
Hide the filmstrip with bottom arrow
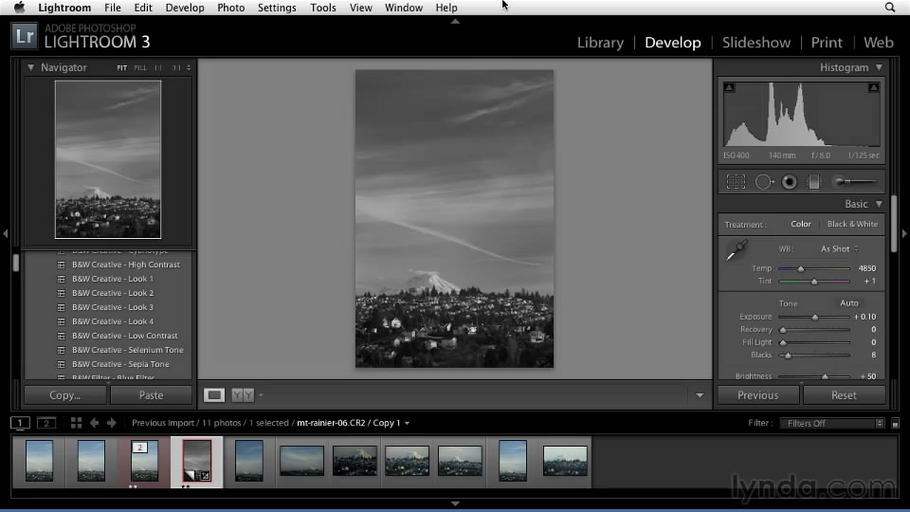[x=455, y=503]
